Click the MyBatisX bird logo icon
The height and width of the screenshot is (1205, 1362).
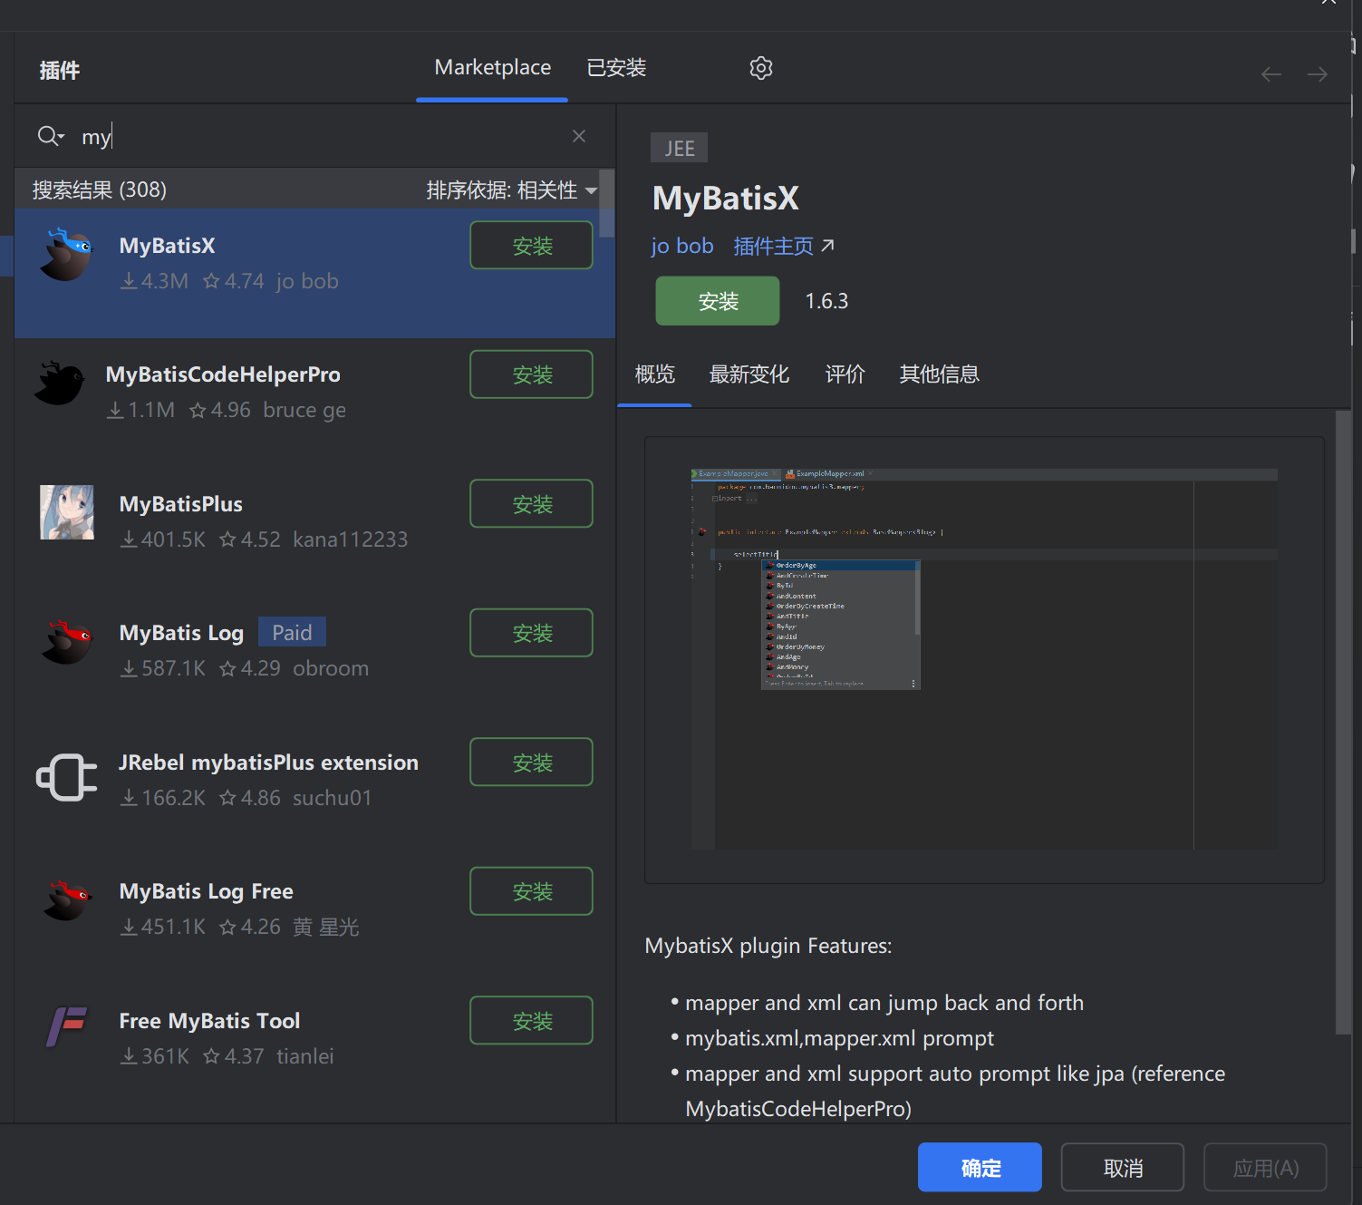click(66, 255)
